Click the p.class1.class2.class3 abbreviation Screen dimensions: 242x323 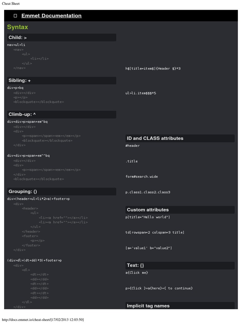pyautogui.click(x=147, y=192)
